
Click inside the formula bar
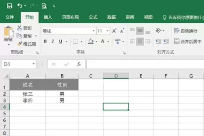tap(145, 64)
